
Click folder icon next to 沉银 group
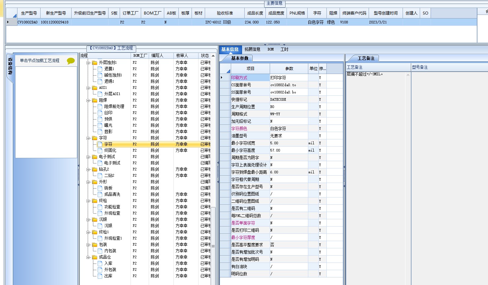[x=95, y=219]
